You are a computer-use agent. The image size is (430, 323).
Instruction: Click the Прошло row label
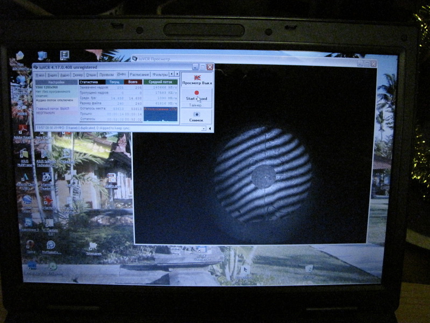tap(86, 114)
